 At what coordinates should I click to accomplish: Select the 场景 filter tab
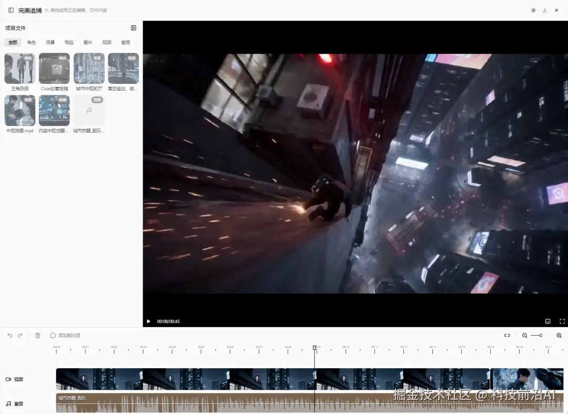coord(50,43)
